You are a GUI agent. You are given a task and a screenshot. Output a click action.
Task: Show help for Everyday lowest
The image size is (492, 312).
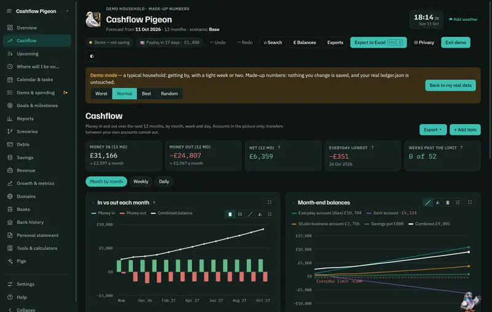[x=373, y=148]
